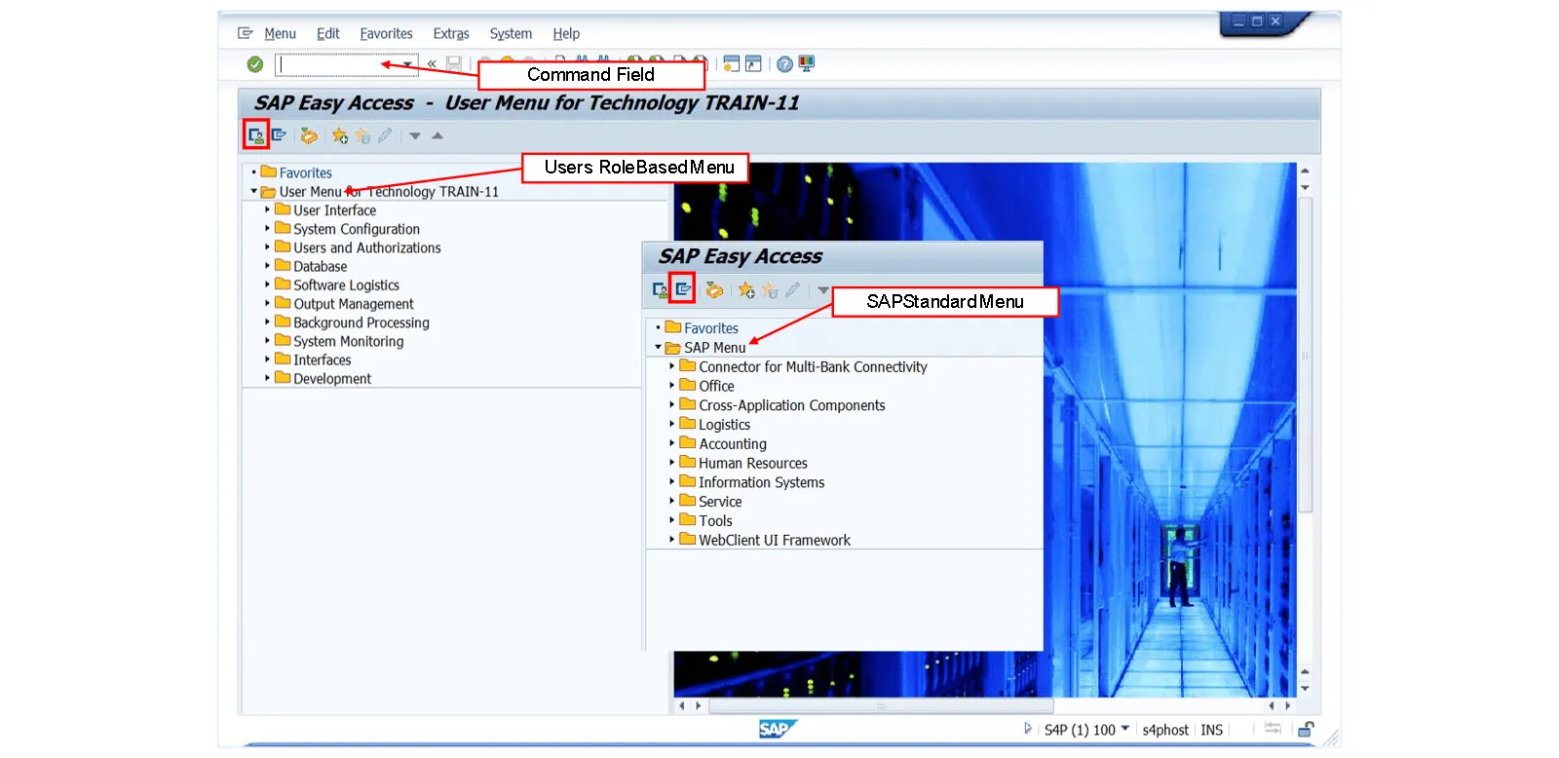Open the blue Help question-mark icon
This screenshot has height=758, width=1559.
click(784, 64)
